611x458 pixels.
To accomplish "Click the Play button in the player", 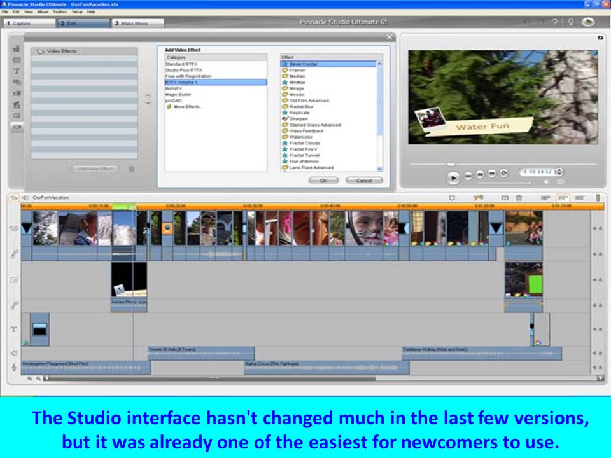I will pos(453,178).
